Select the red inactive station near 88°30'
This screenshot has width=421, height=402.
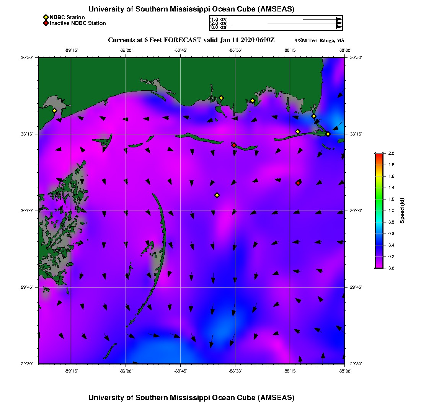234,145
